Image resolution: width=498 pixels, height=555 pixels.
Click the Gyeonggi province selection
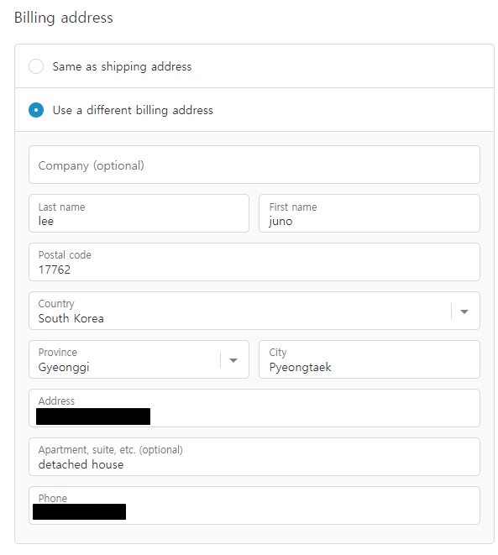click(64, 368)
